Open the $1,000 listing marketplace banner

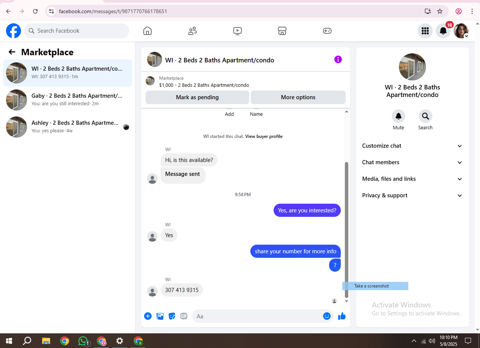point(245,81)
